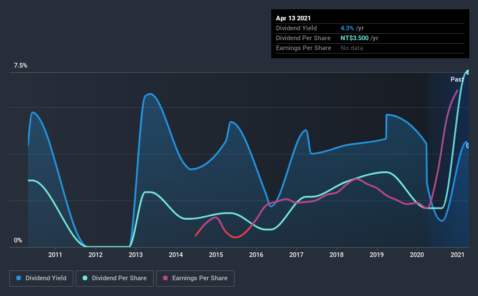478x296 pixels.
Task: Click the 2012 x-axis label
Action: [95, 255]
